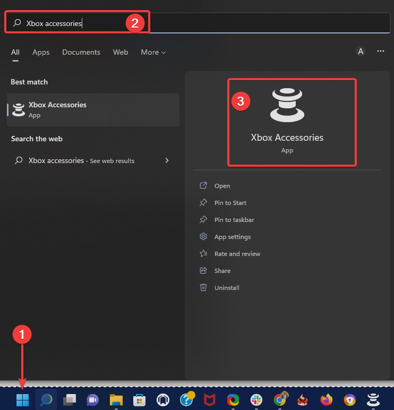Open the three-dot options menu

(380, 51)
